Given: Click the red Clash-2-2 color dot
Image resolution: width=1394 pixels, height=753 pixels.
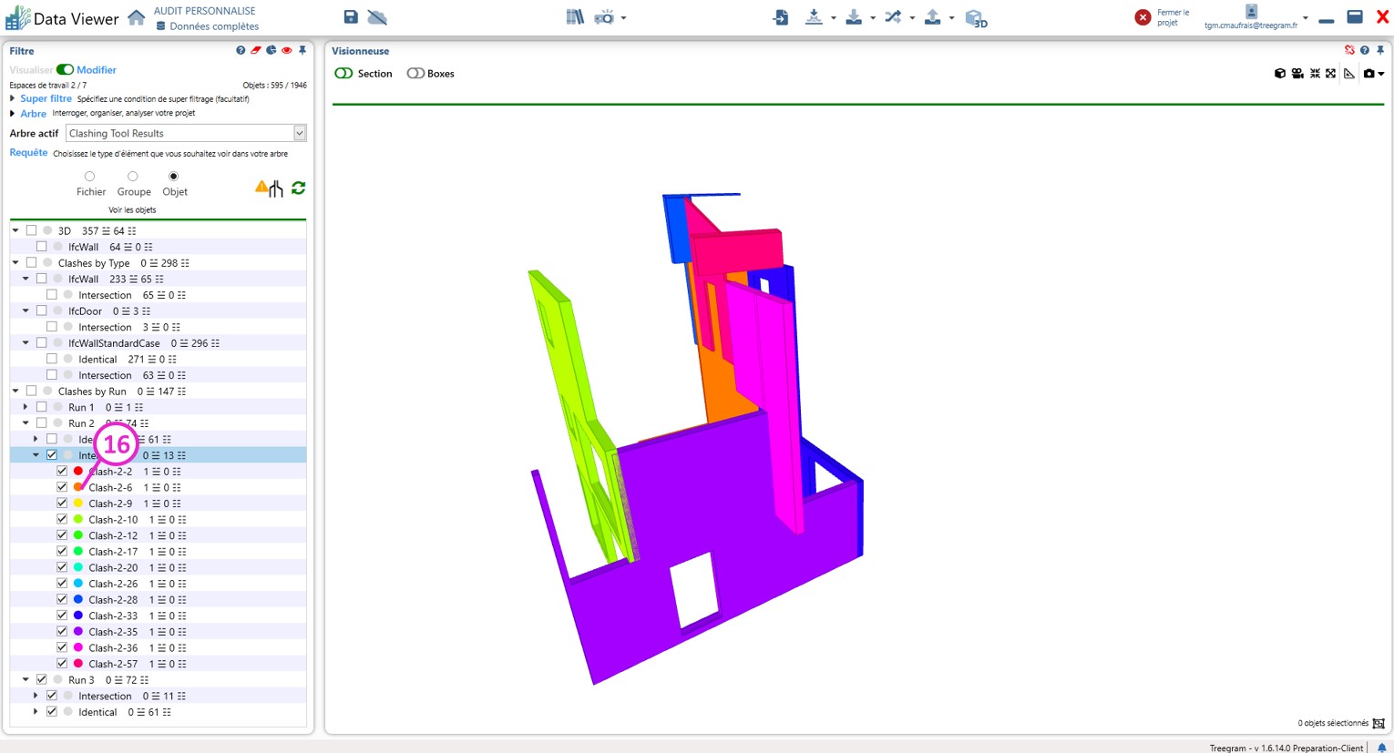Looking at the screenshot, I should (x=78, y=472).
